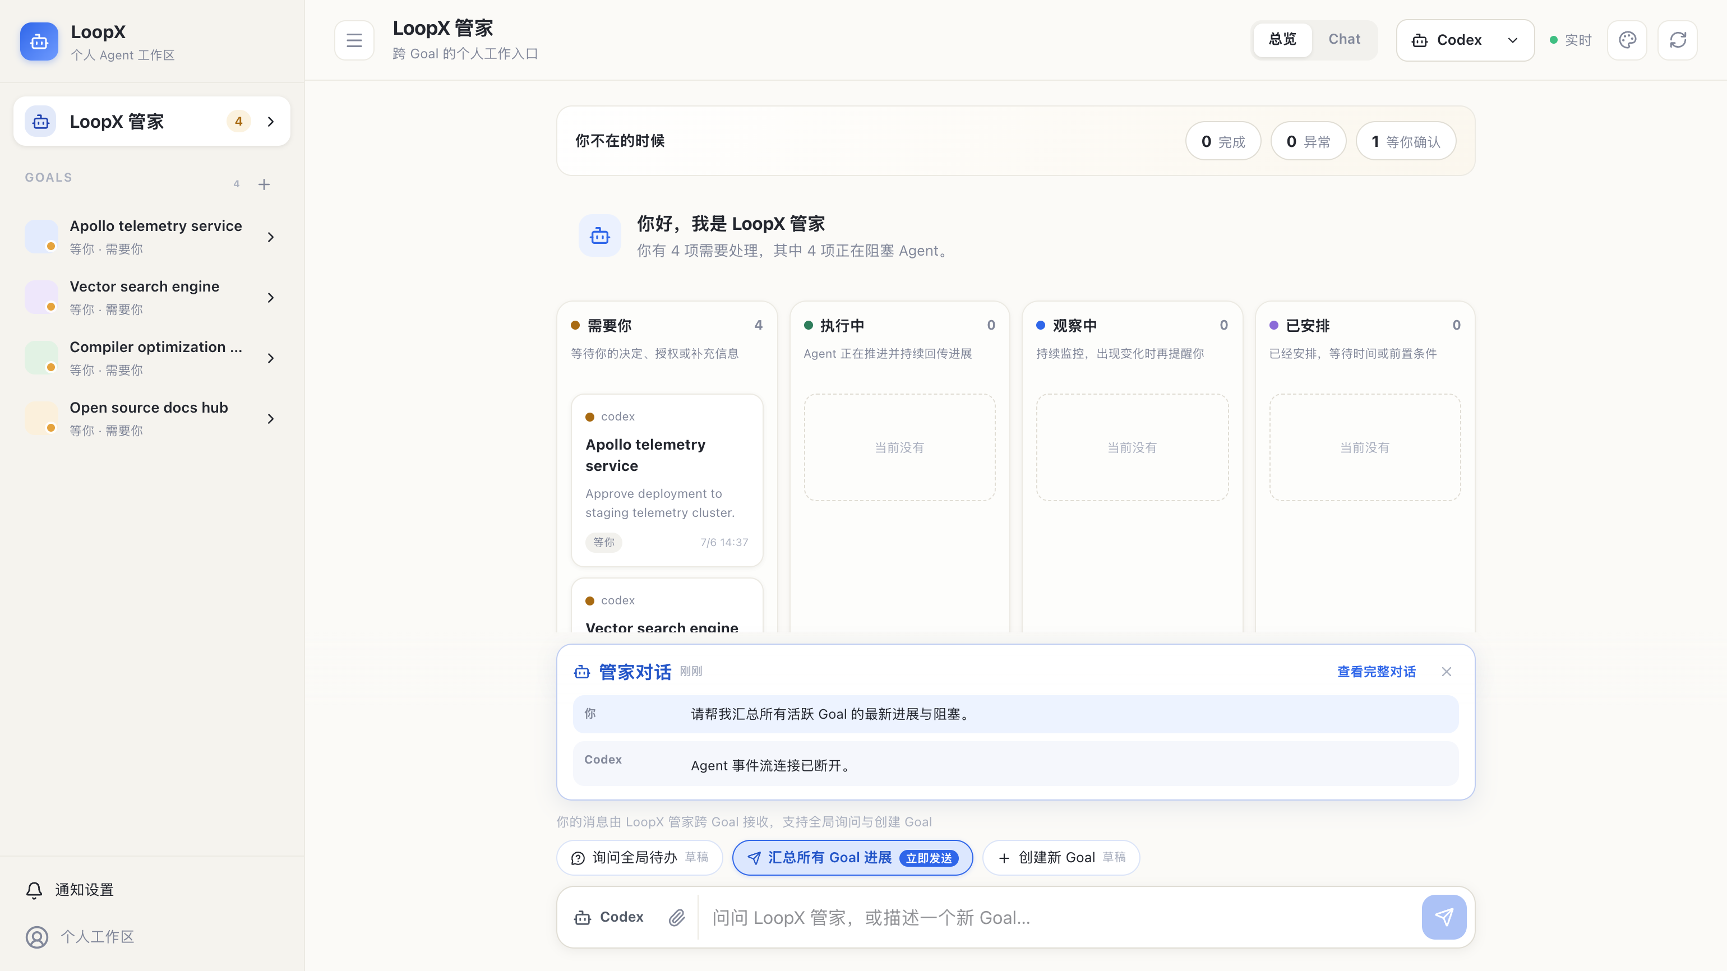
Task: Click the 0 完成 status pill
Action: (1223, 141)
